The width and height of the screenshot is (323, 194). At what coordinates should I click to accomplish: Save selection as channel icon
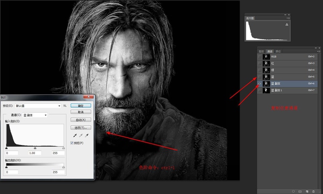point(300,191)
